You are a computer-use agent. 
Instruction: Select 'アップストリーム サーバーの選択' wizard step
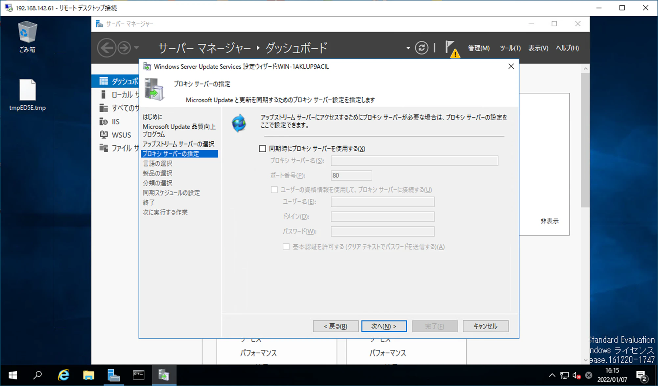(x=178, y=144)
